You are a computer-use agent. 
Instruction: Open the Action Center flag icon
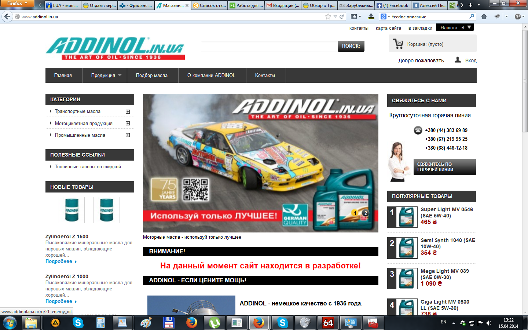(480, 323)
